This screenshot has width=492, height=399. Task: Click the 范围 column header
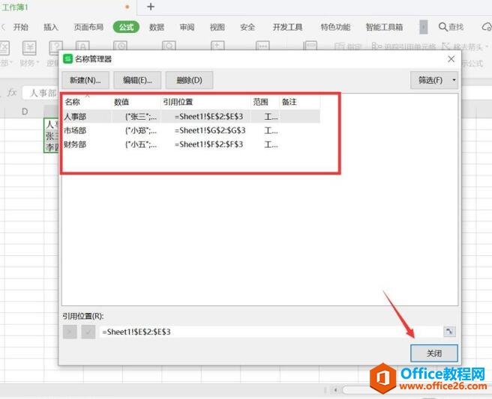tap(265, 102)
